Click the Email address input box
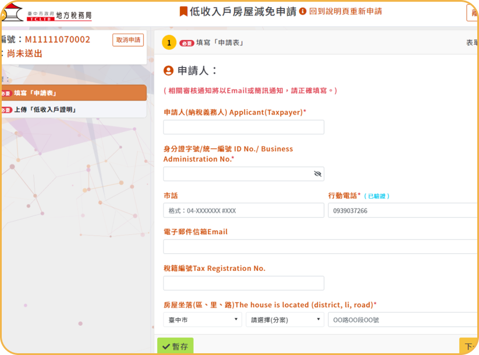Viewport: 479px width, 355px height. [320, 247]
